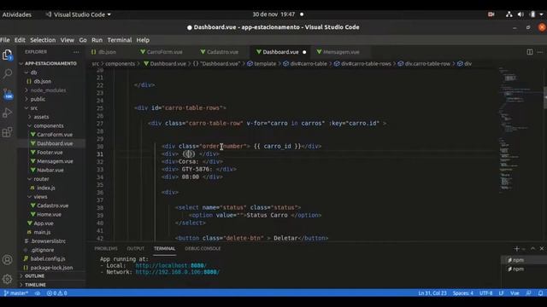Close the terminal panel
The width and height of the screenshot is (547, 307).
(542, 248)
